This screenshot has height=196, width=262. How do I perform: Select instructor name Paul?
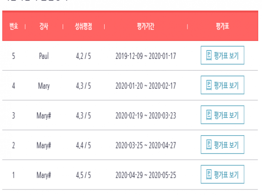tap(44, 56)
